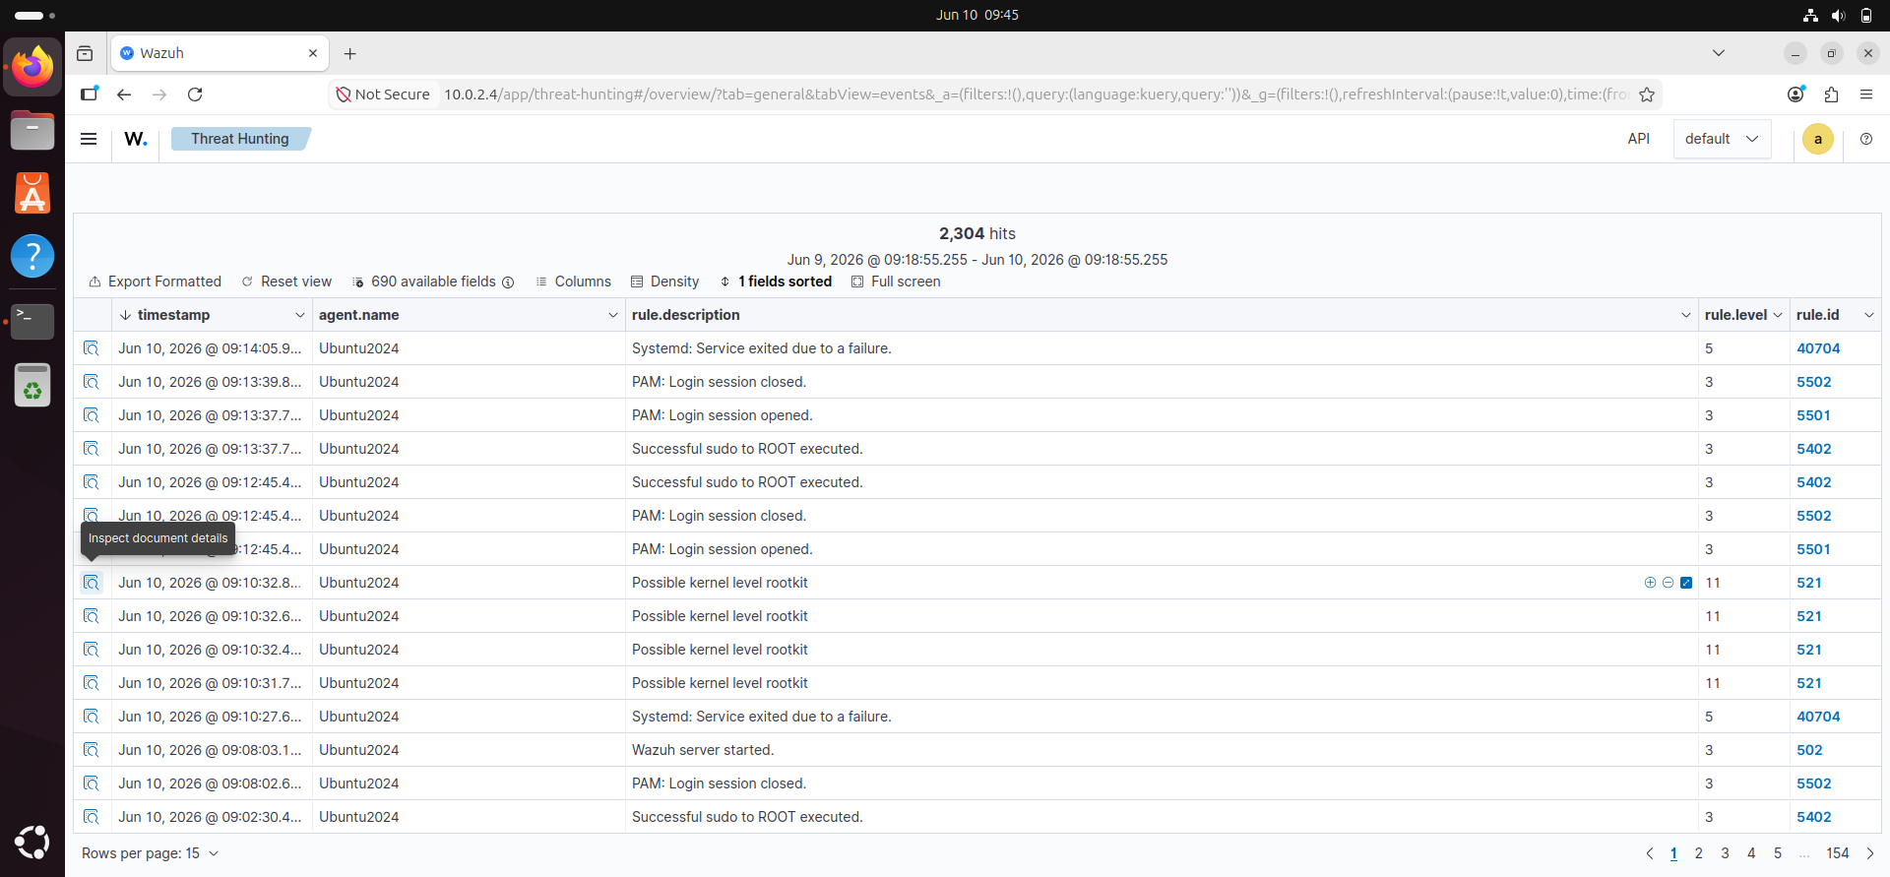Filter out value Possible kernel level rootkit
The width and height of the screenshot is (1890, 877).
pos(1668,583)
